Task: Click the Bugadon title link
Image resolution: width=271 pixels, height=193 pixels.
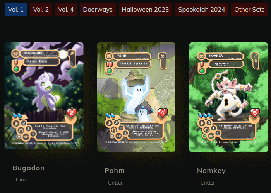Action: pyautogui.click(x=29, y=168)
